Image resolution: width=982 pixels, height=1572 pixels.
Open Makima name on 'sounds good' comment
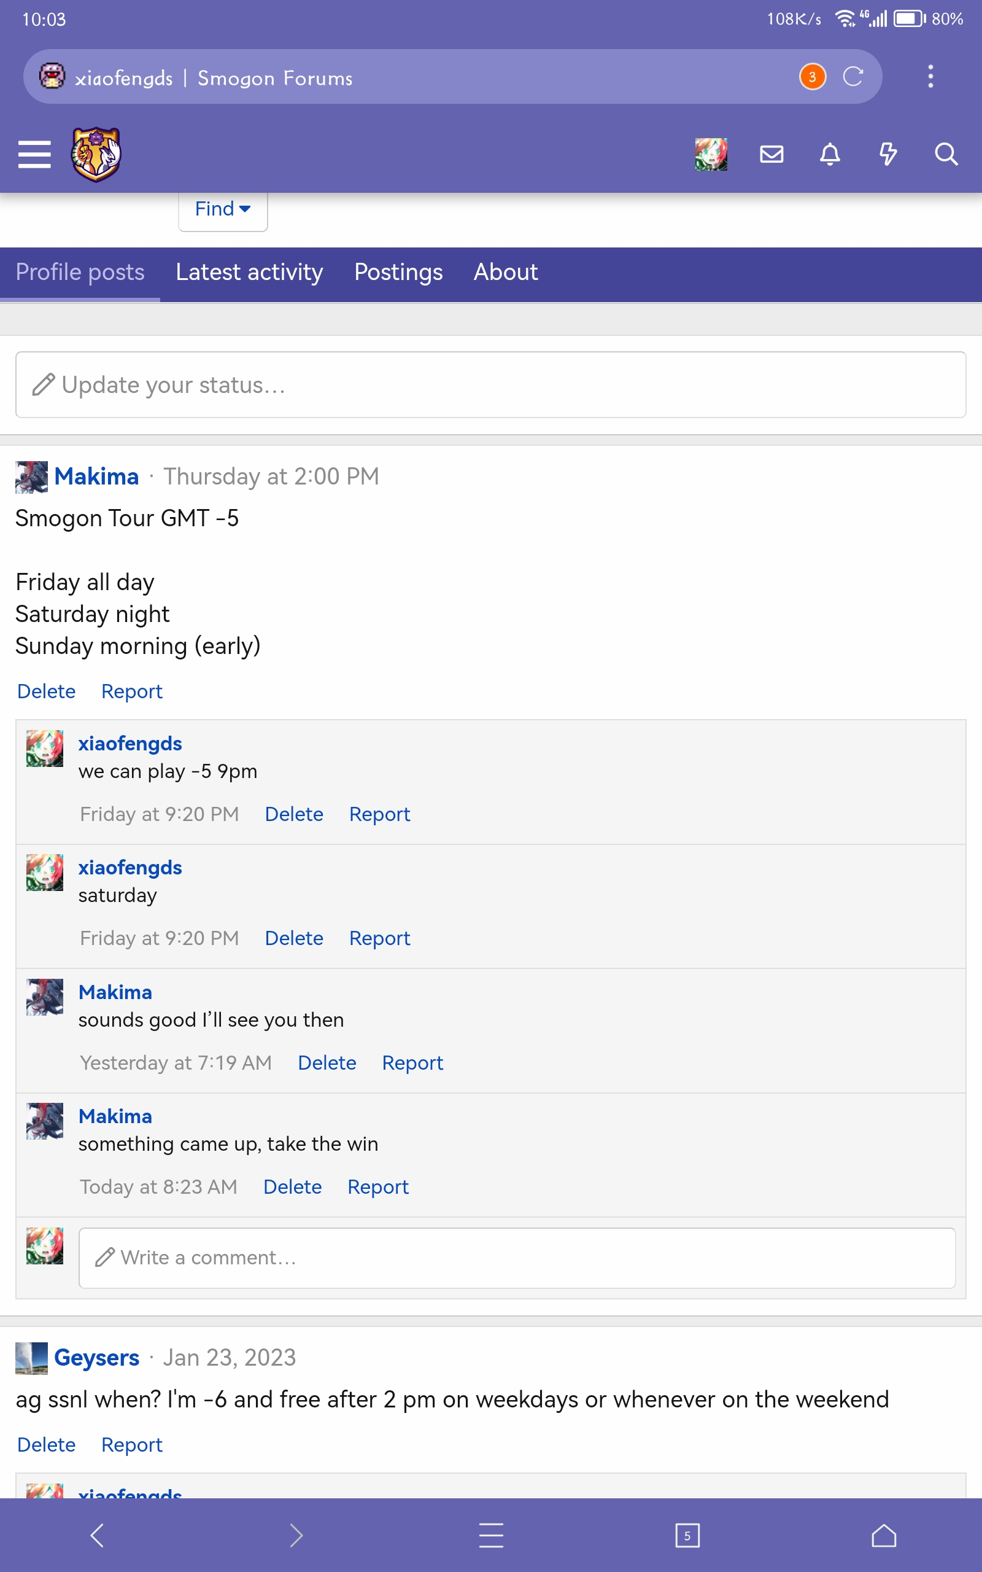(115, 992)
